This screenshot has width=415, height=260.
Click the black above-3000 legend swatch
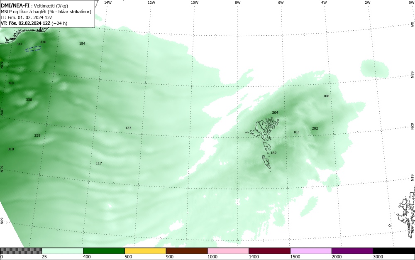click(x=394, y=251)
